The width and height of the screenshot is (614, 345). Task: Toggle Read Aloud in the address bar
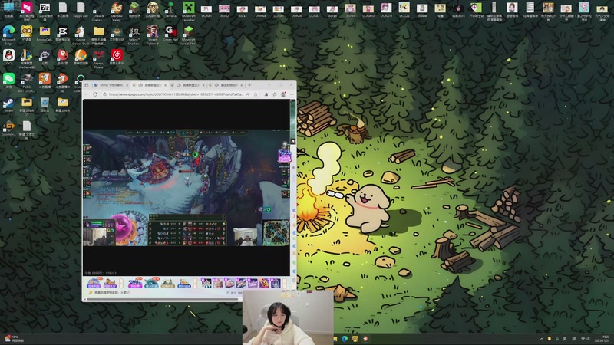coord(248,94)
